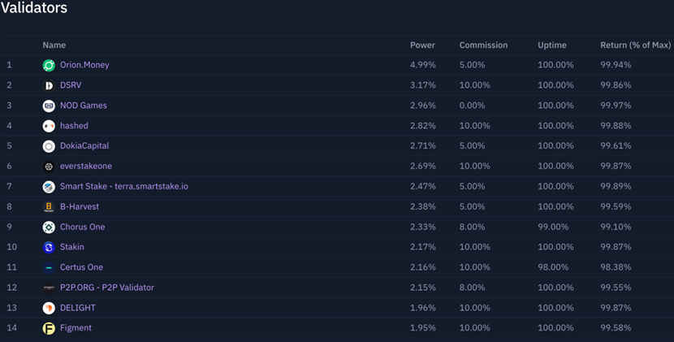Open the Certus One validator link
This screenshot has height=342, width=674.
82,267
